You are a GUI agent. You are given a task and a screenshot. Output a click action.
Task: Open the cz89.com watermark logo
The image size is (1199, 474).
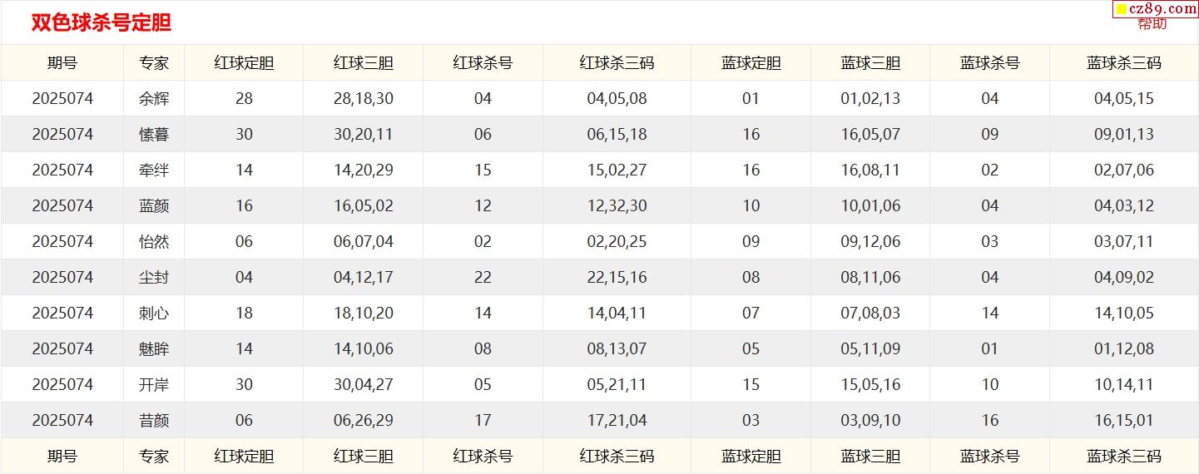pyautogui.click(x=1155, y=8)
